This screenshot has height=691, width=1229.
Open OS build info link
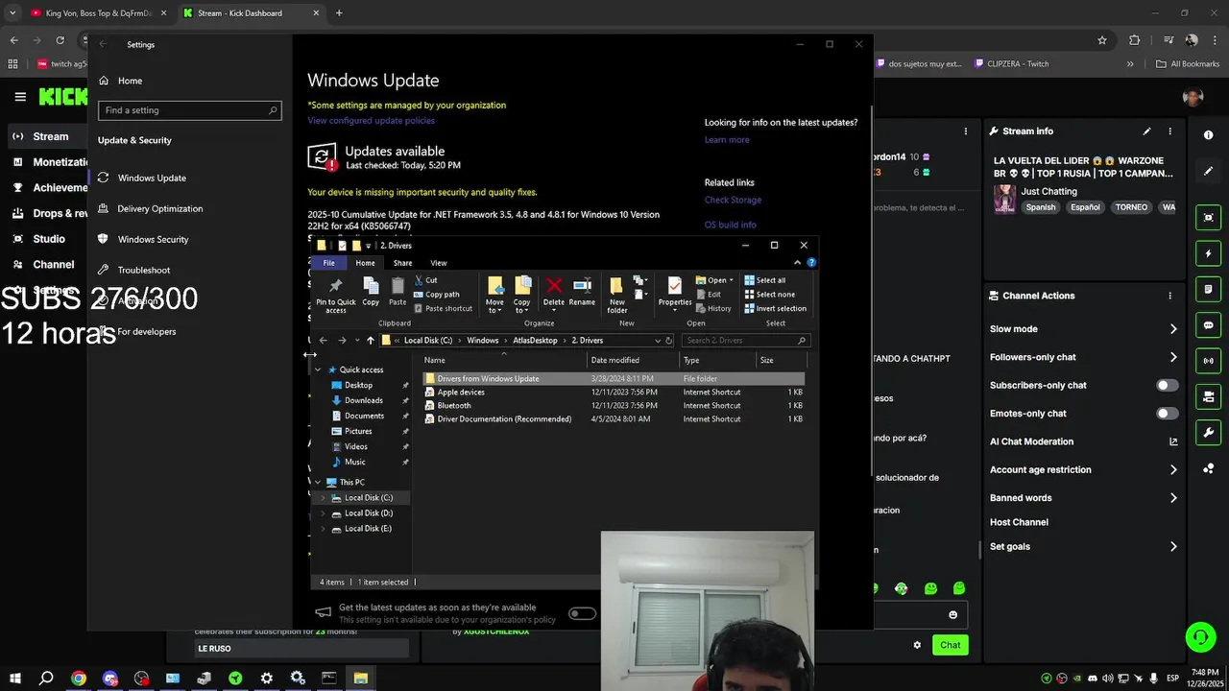coord(730,225)
